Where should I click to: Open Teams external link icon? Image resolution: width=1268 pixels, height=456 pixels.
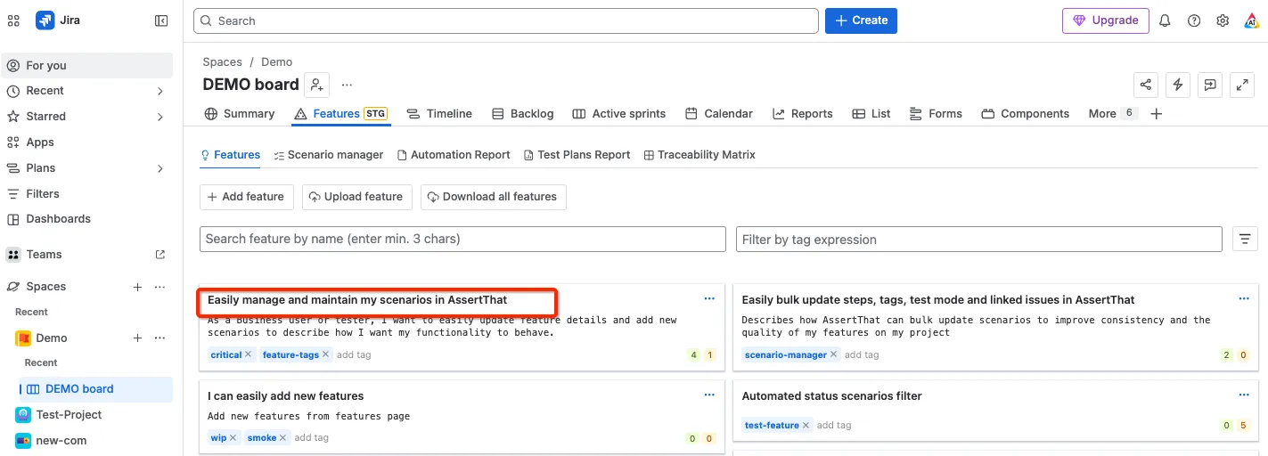(x=160, y=255)
